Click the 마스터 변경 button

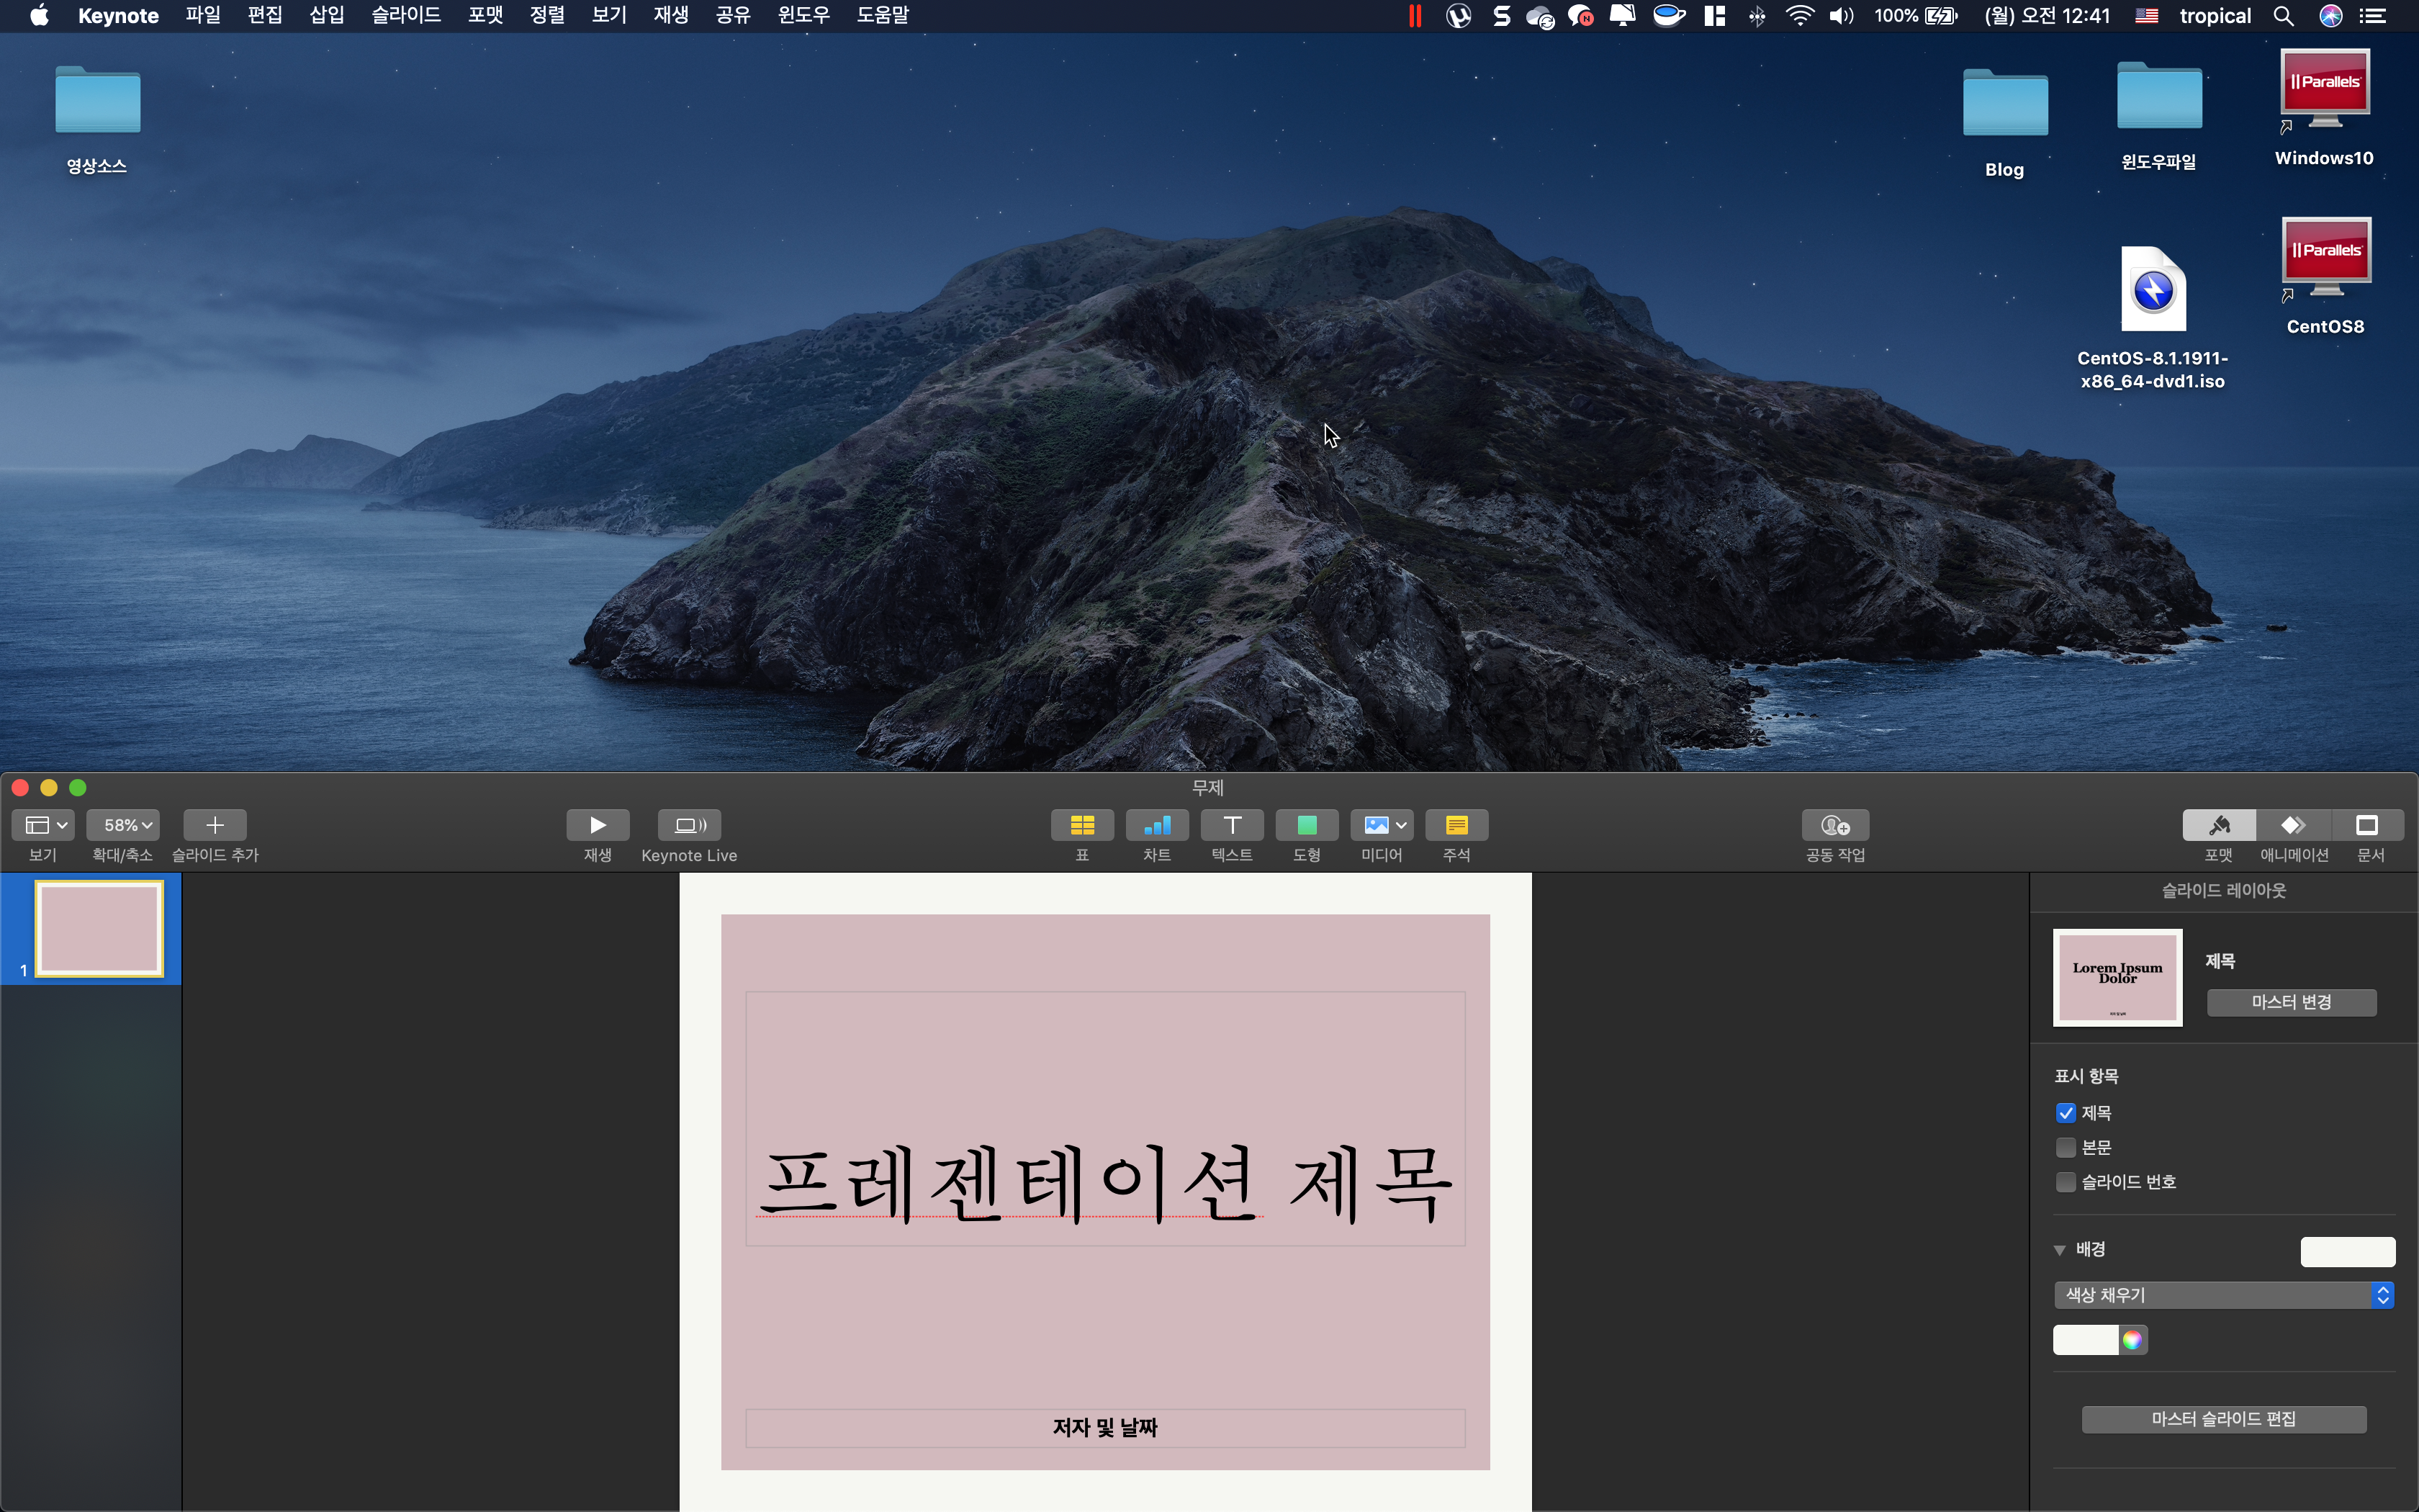2291,1002
